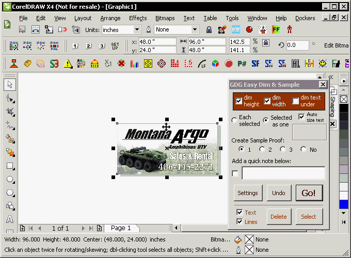
Task: Click the CSP macro icon
Action: click(x=81, y=64)
